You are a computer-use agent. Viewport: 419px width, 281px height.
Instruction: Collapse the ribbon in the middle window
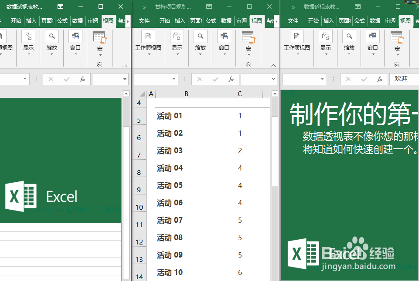click(x=273, y=65)
